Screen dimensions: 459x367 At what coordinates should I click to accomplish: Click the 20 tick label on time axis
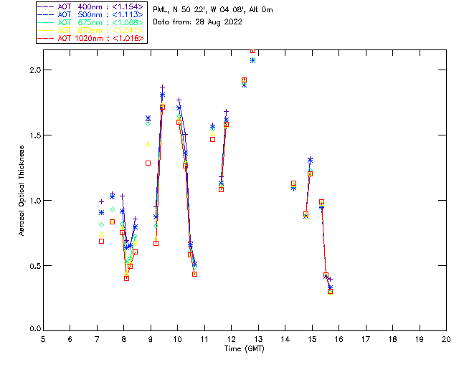click(446, 339)
